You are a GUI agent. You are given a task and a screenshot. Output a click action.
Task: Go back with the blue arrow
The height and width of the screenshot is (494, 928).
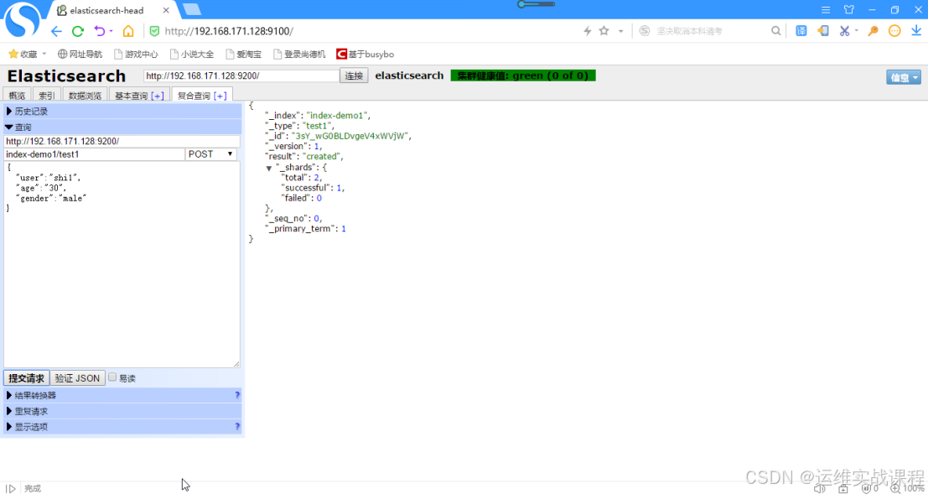[x=56, y=31]
